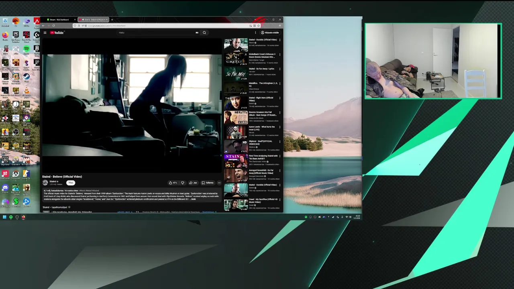The height and width of the screenshot is (289, 514).
Task: Launch the Steam desktop shortcut
Action: 26,77
